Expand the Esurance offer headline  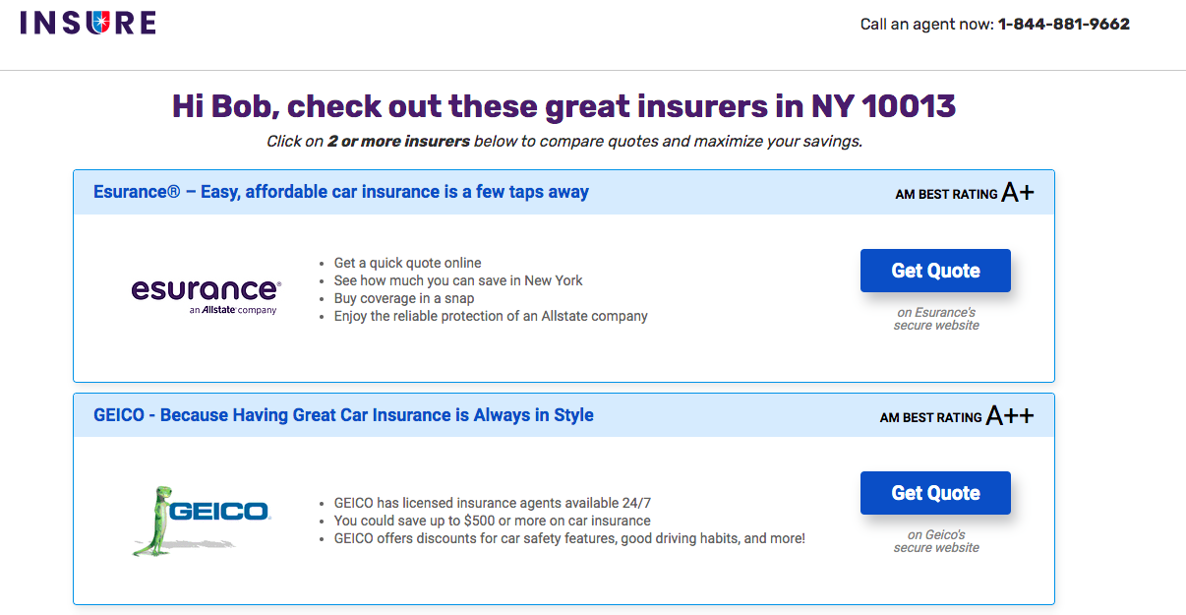point(339,191)
